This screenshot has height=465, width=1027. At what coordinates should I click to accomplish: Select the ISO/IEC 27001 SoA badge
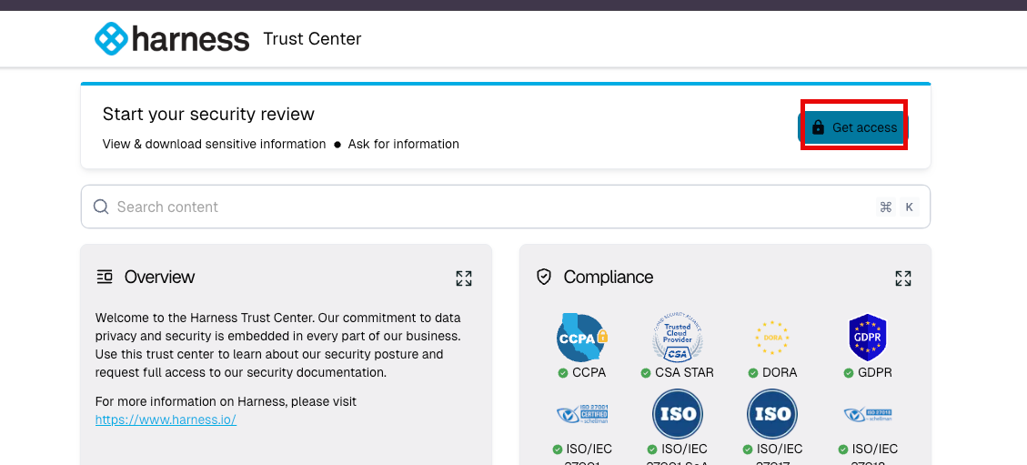pyautogui.click(x=677, y=414)
